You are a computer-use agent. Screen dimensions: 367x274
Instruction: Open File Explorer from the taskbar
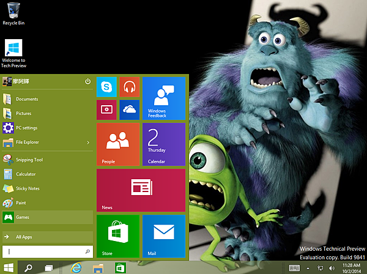pos(98,268)
